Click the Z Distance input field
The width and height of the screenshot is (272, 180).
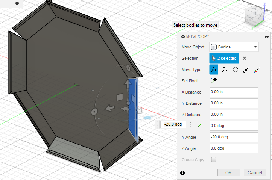pos(234,115)
